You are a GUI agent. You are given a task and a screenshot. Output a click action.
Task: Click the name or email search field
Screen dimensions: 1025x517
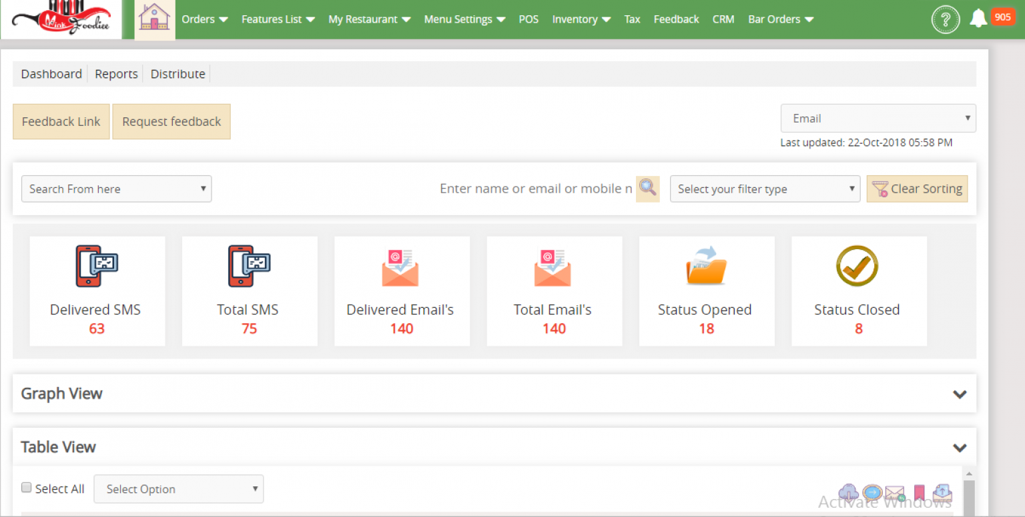point(534,189)
